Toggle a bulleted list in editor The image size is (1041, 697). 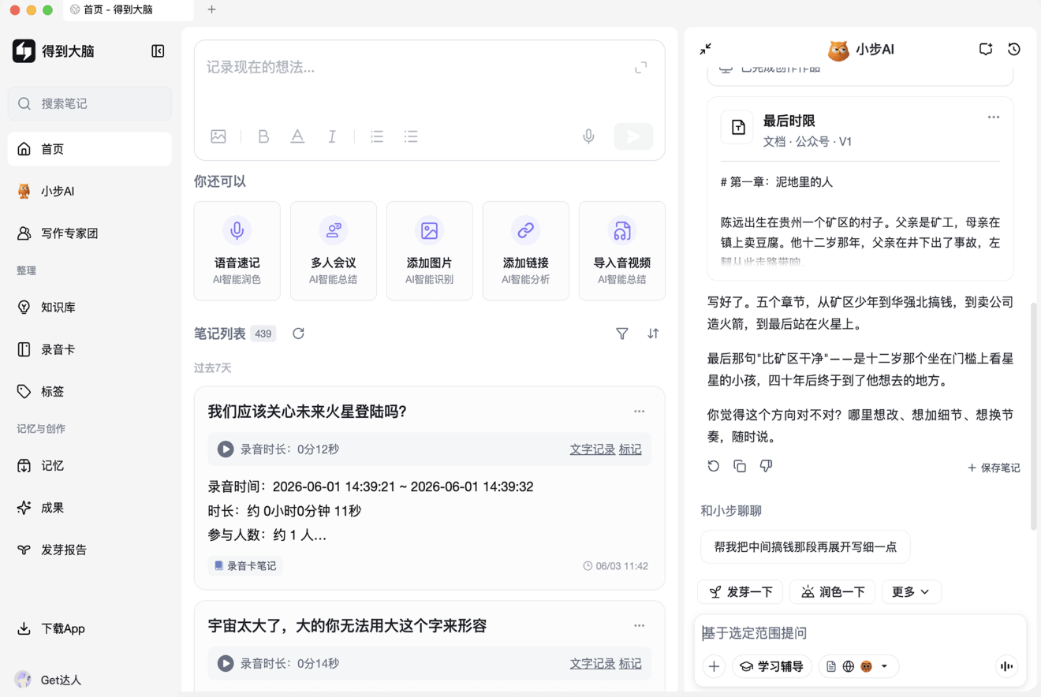pyautogui.click(x=411, y=136)
